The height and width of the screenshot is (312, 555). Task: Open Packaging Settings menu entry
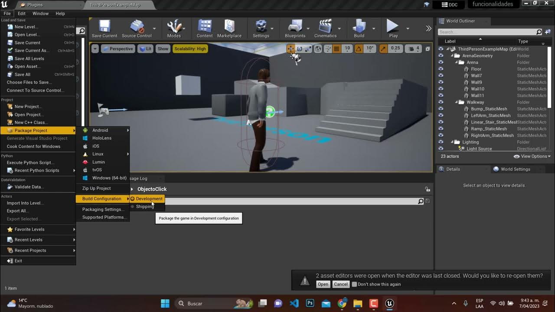pyautogui.click(x=104, y=209)
